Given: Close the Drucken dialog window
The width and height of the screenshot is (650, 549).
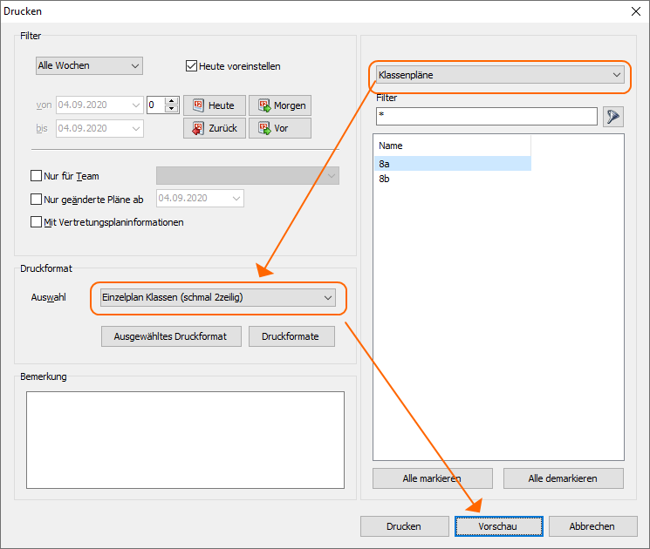Looking at the screenshot, I should click(636, 11).
